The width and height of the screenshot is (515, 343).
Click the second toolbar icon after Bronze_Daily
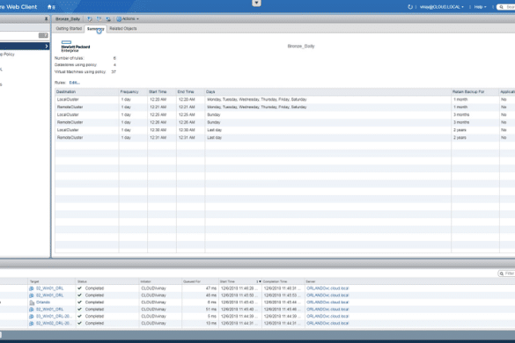99,19
